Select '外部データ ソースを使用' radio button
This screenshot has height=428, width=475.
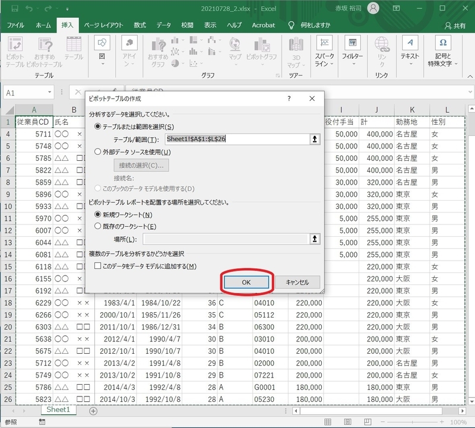pyautogui.click(x=97, y=151)
